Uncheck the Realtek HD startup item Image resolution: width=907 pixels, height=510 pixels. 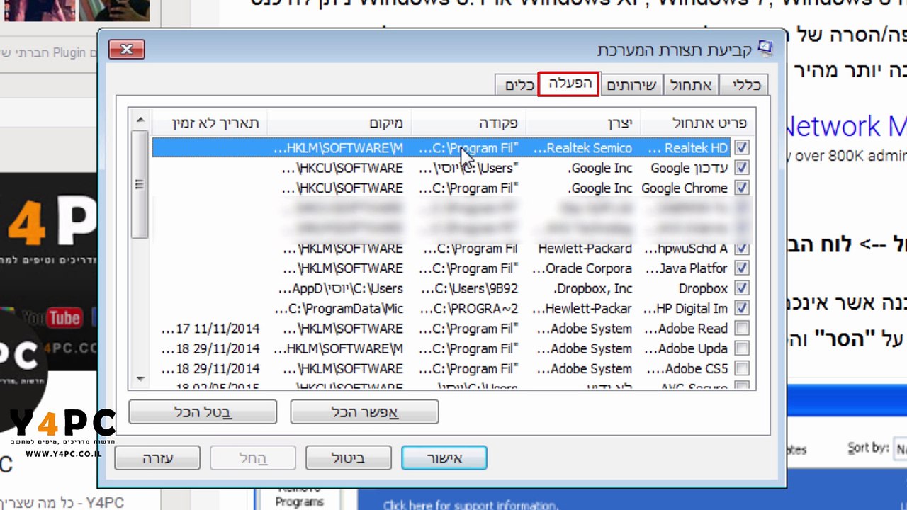pos(741,148)
